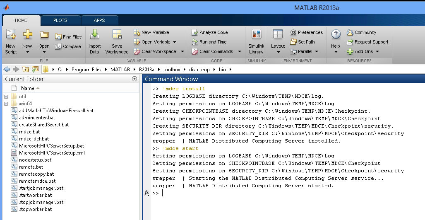The height and width of the screenshot is (220, 425).
Task: Click Run and Time
Action: (x=209, y=42)
